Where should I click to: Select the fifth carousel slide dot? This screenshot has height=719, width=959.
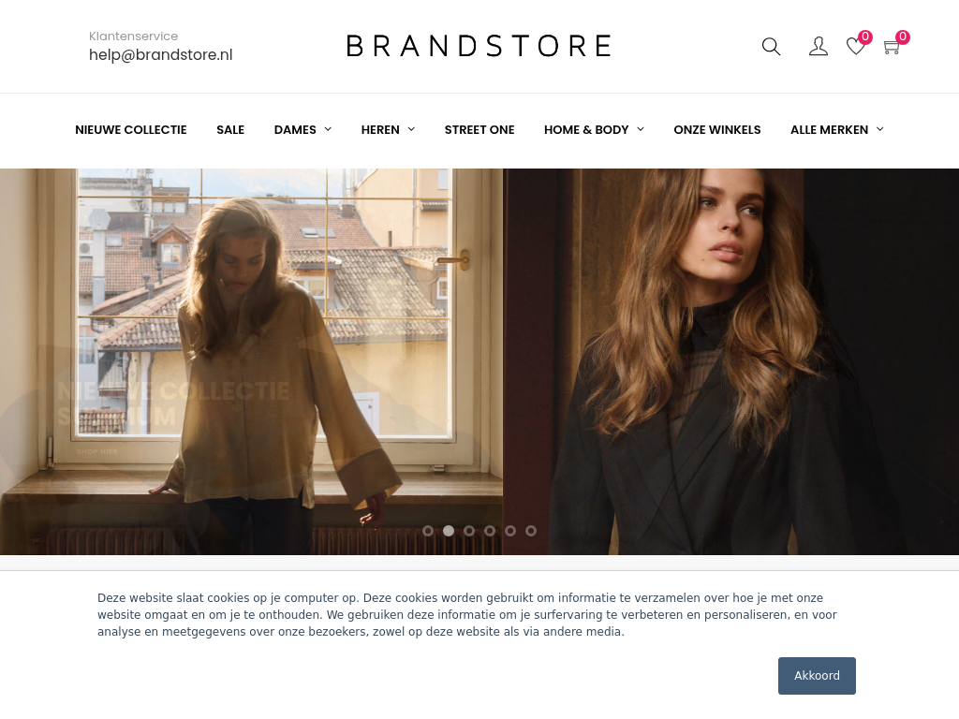point(510,531)
